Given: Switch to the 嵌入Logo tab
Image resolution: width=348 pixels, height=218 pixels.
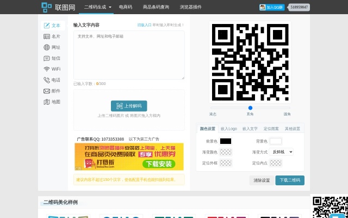Looking at the screenshot, I should click(228, 129).
